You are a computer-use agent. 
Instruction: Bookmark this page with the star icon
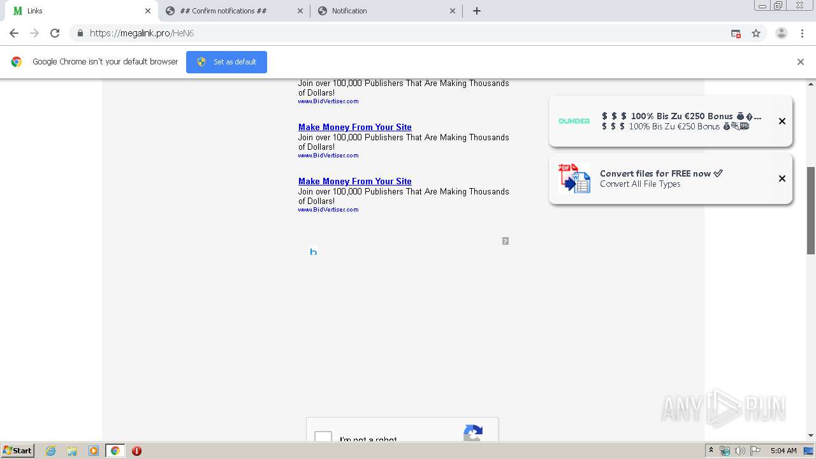756,33
